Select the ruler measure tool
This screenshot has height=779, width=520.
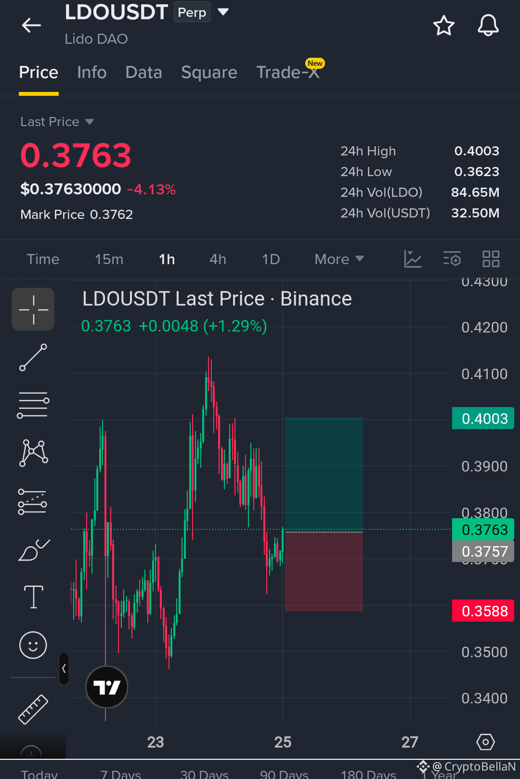click(33, 709)
